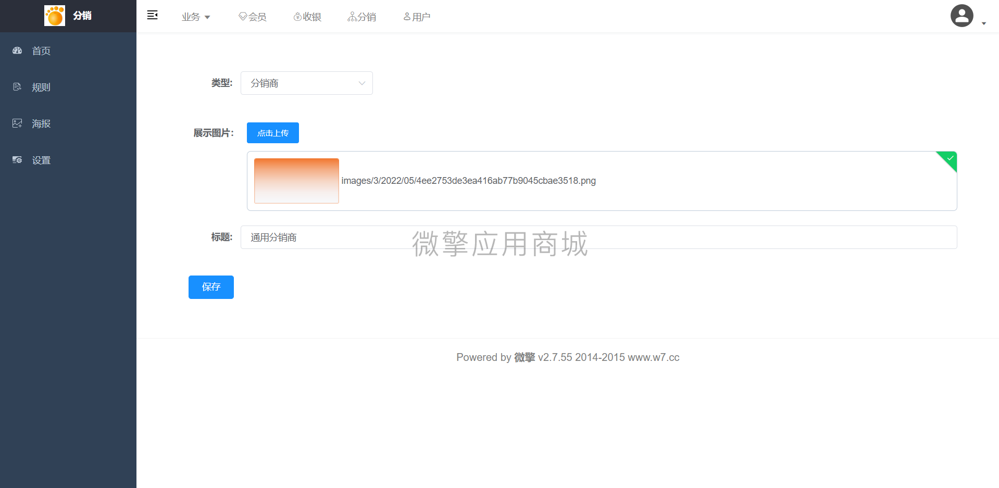Open 规则 in sidebar
999x488 pixels.
pyautogui.click(x=68, y=87)
